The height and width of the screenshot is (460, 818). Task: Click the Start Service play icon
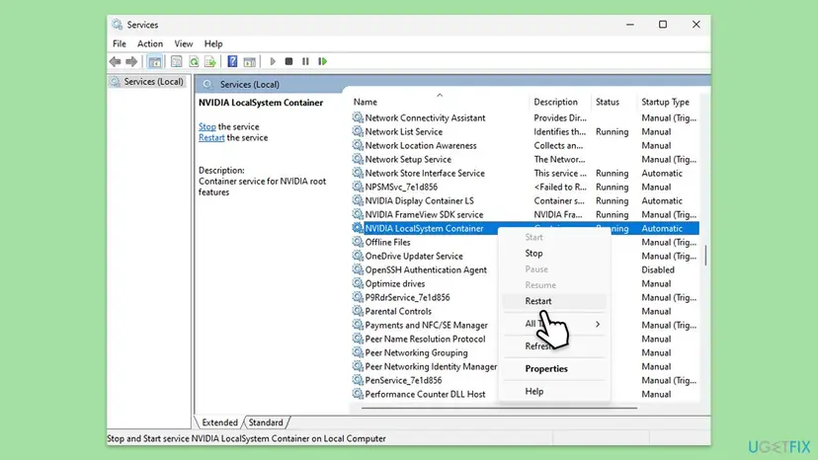[x=273, y=61]
